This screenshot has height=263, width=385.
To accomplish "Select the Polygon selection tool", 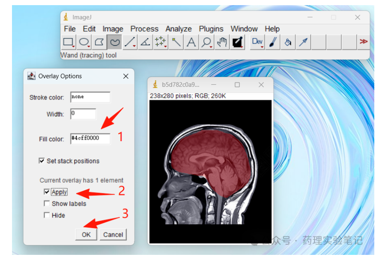I will click(x=99, y=42).
